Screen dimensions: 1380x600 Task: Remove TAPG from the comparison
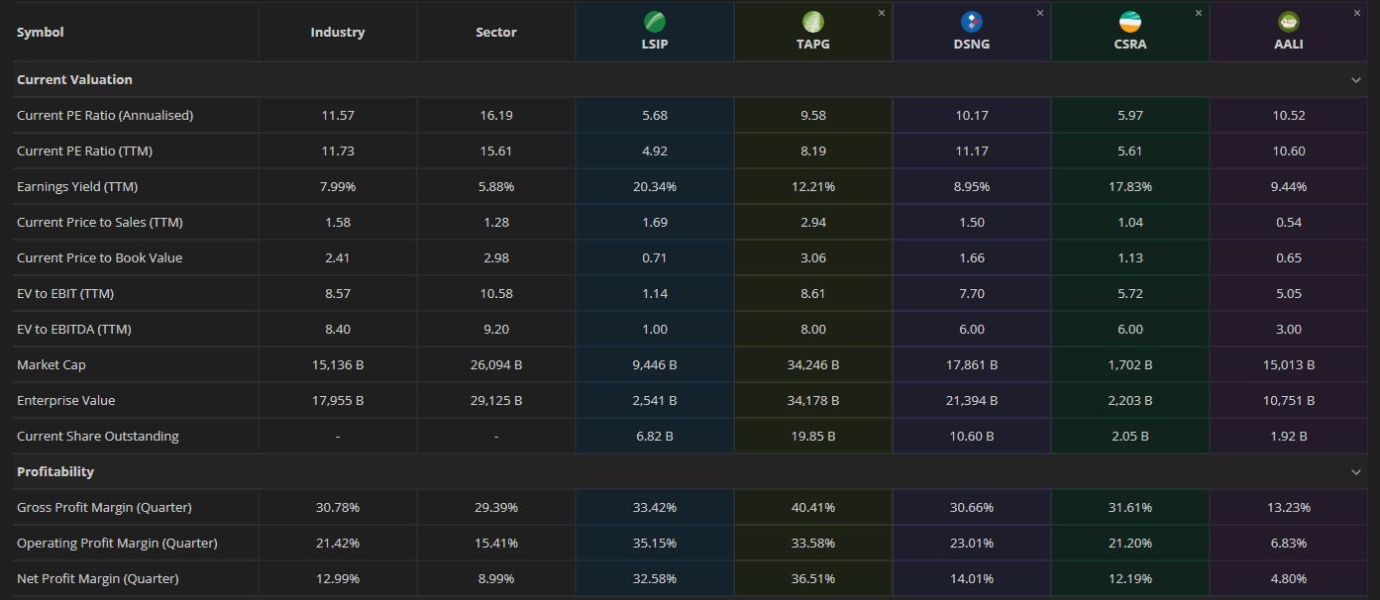(882, 13)
